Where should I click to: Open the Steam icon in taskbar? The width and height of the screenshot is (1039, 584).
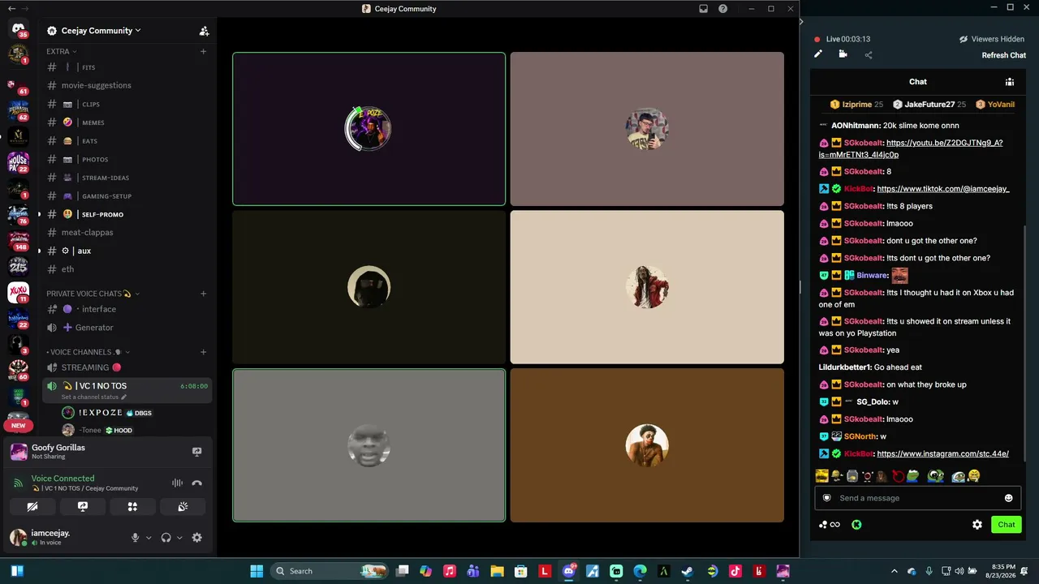687,571
